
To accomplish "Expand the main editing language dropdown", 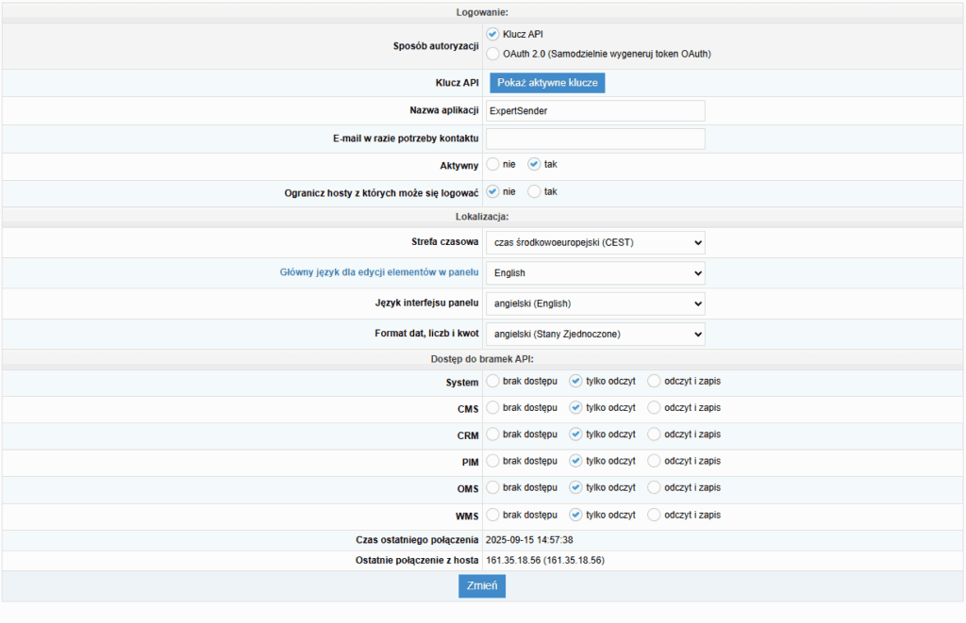I will [595, 273].
